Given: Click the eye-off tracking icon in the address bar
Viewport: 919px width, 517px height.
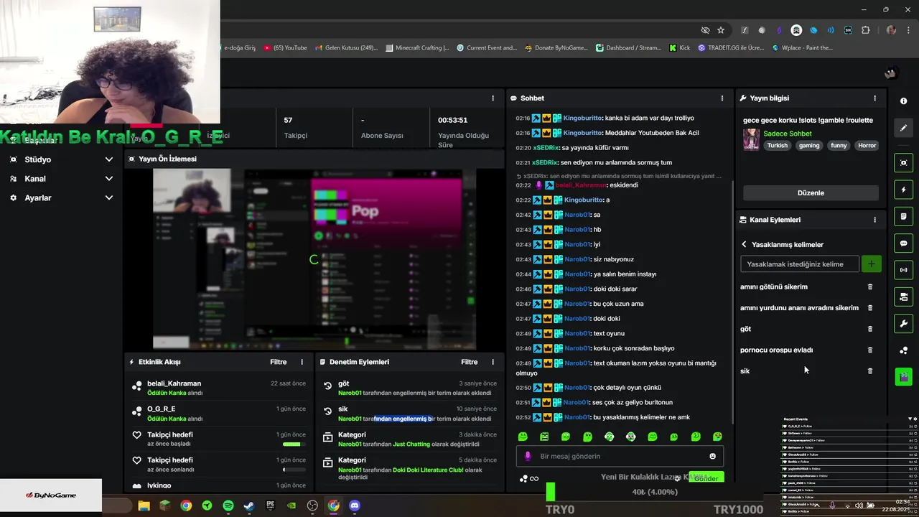Looking at the screenshot, I should 705,30.
